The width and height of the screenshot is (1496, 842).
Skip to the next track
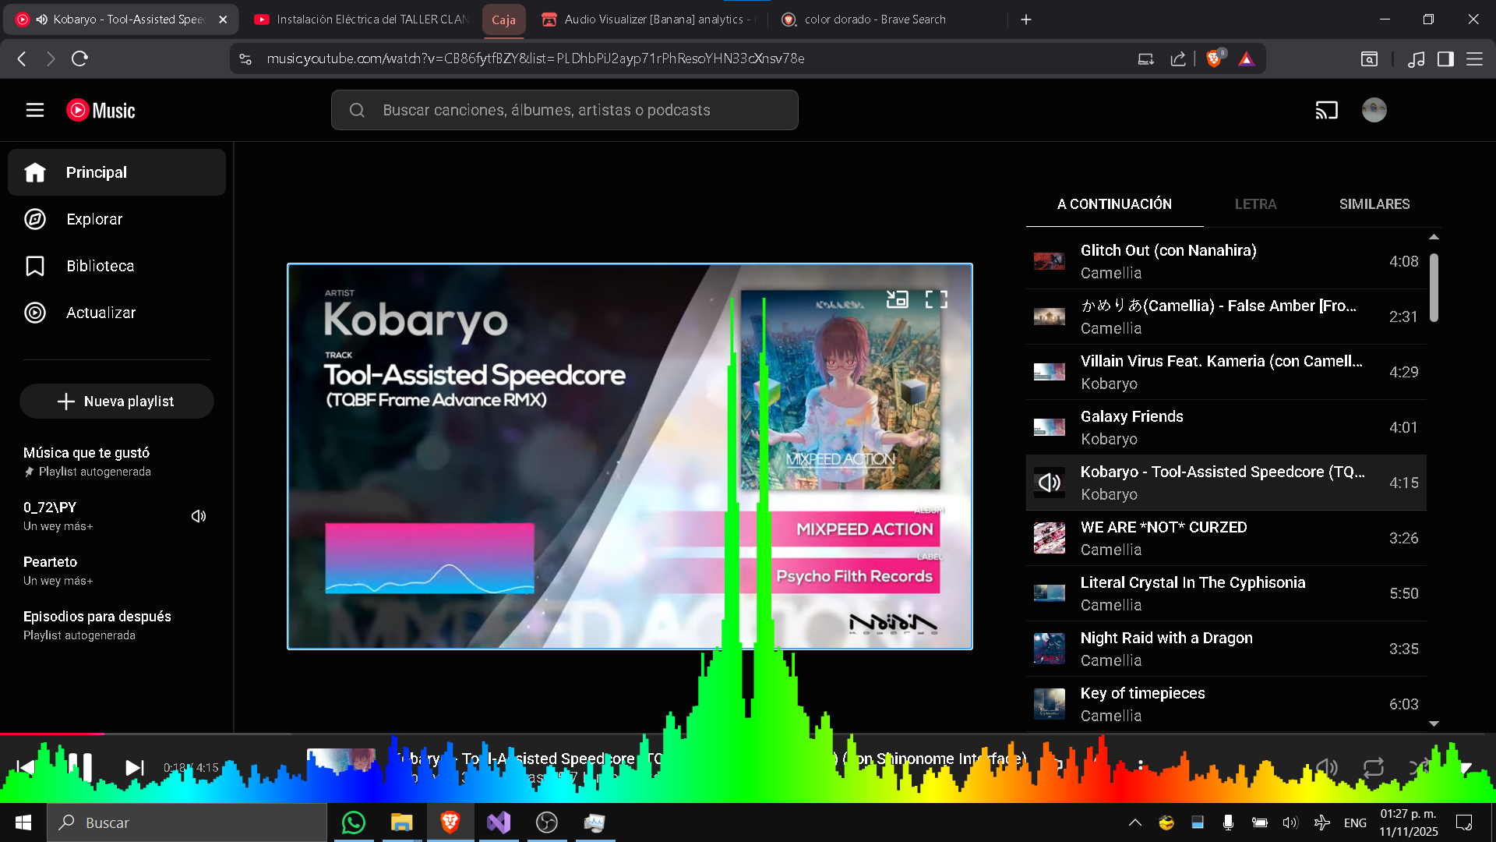click(134, 768)
